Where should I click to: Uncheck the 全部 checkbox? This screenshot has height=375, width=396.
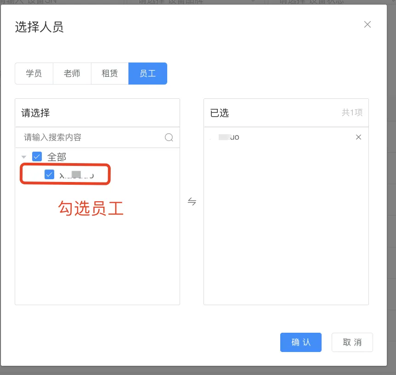37,157
